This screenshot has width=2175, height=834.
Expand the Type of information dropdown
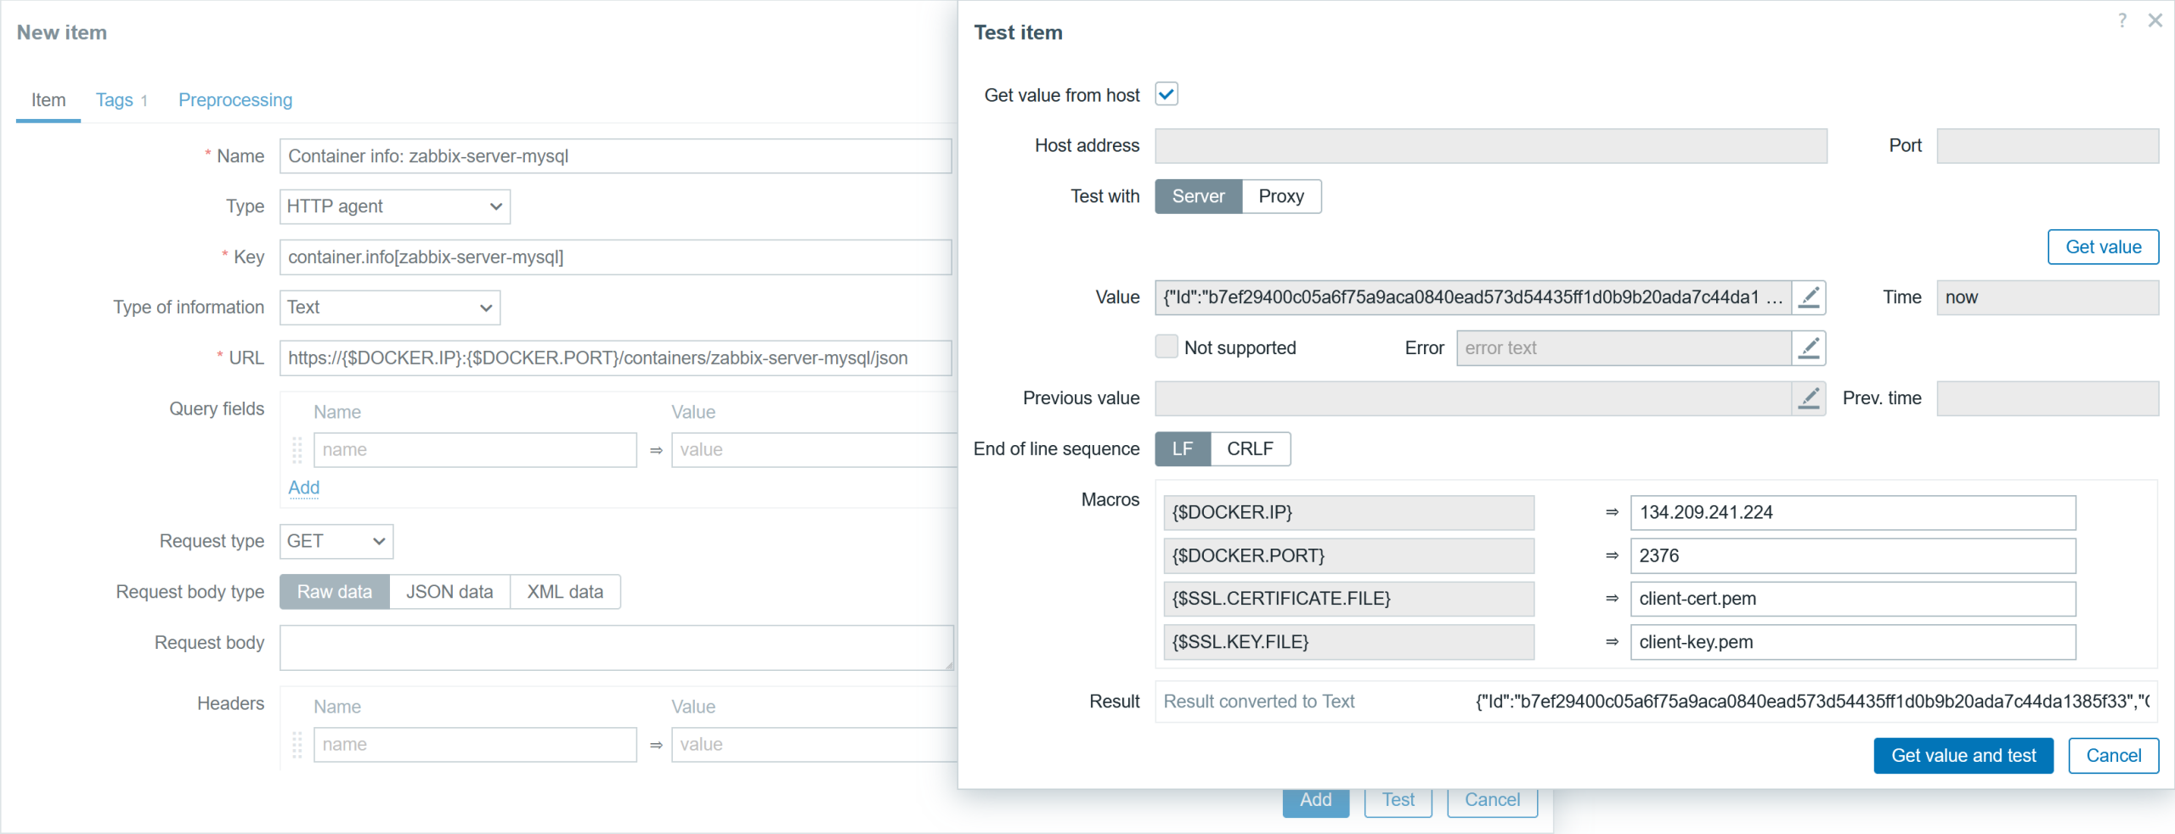pyautogui.click(x=390, y=307)
